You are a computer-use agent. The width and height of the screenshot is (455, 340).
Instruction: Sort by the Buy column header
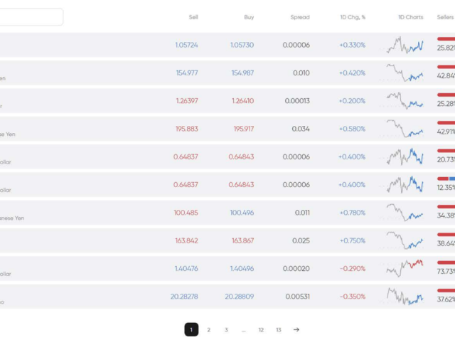249,17
